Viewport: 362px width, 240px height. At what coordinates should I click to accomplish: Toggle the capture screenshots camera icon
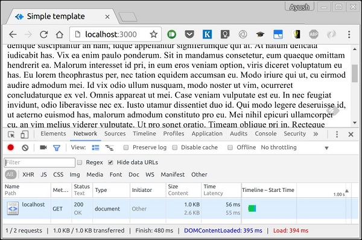coord(43,147)
